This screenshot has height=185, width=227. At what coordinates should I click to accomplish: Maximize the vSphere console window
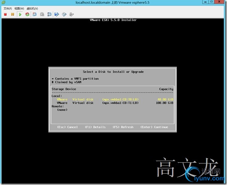pos(212,2)
